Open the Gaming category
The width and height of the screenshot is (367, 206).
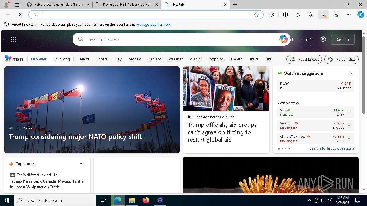click(x=155, y=59)
